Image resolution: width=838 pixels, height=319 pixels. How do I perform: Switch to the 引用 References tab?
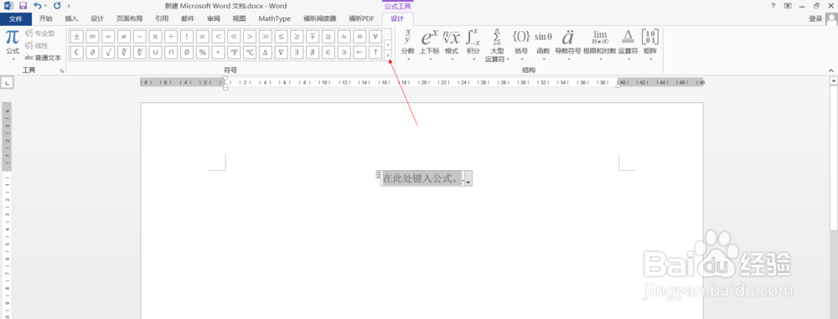[x=162, y=18]
